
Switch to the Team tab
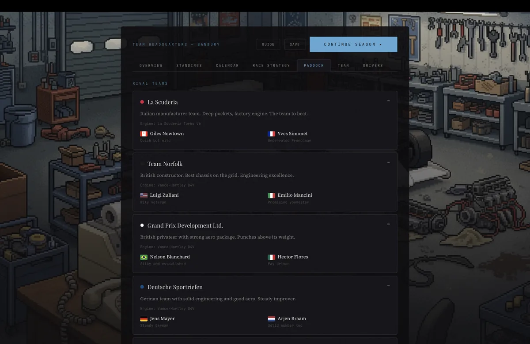click(x=344, y=65)
